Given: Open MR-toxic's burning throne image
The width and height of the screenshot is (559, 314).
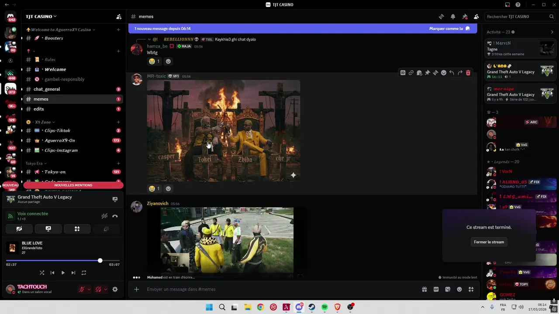Looking at the screenshot, I should click(224, 131).
